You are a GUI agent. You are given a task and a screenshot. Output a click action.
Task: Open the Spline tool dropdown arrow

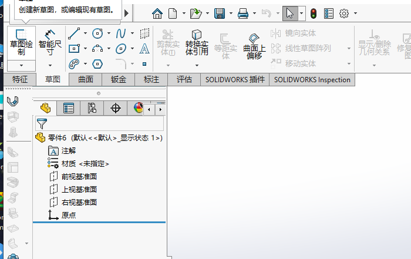132,33
